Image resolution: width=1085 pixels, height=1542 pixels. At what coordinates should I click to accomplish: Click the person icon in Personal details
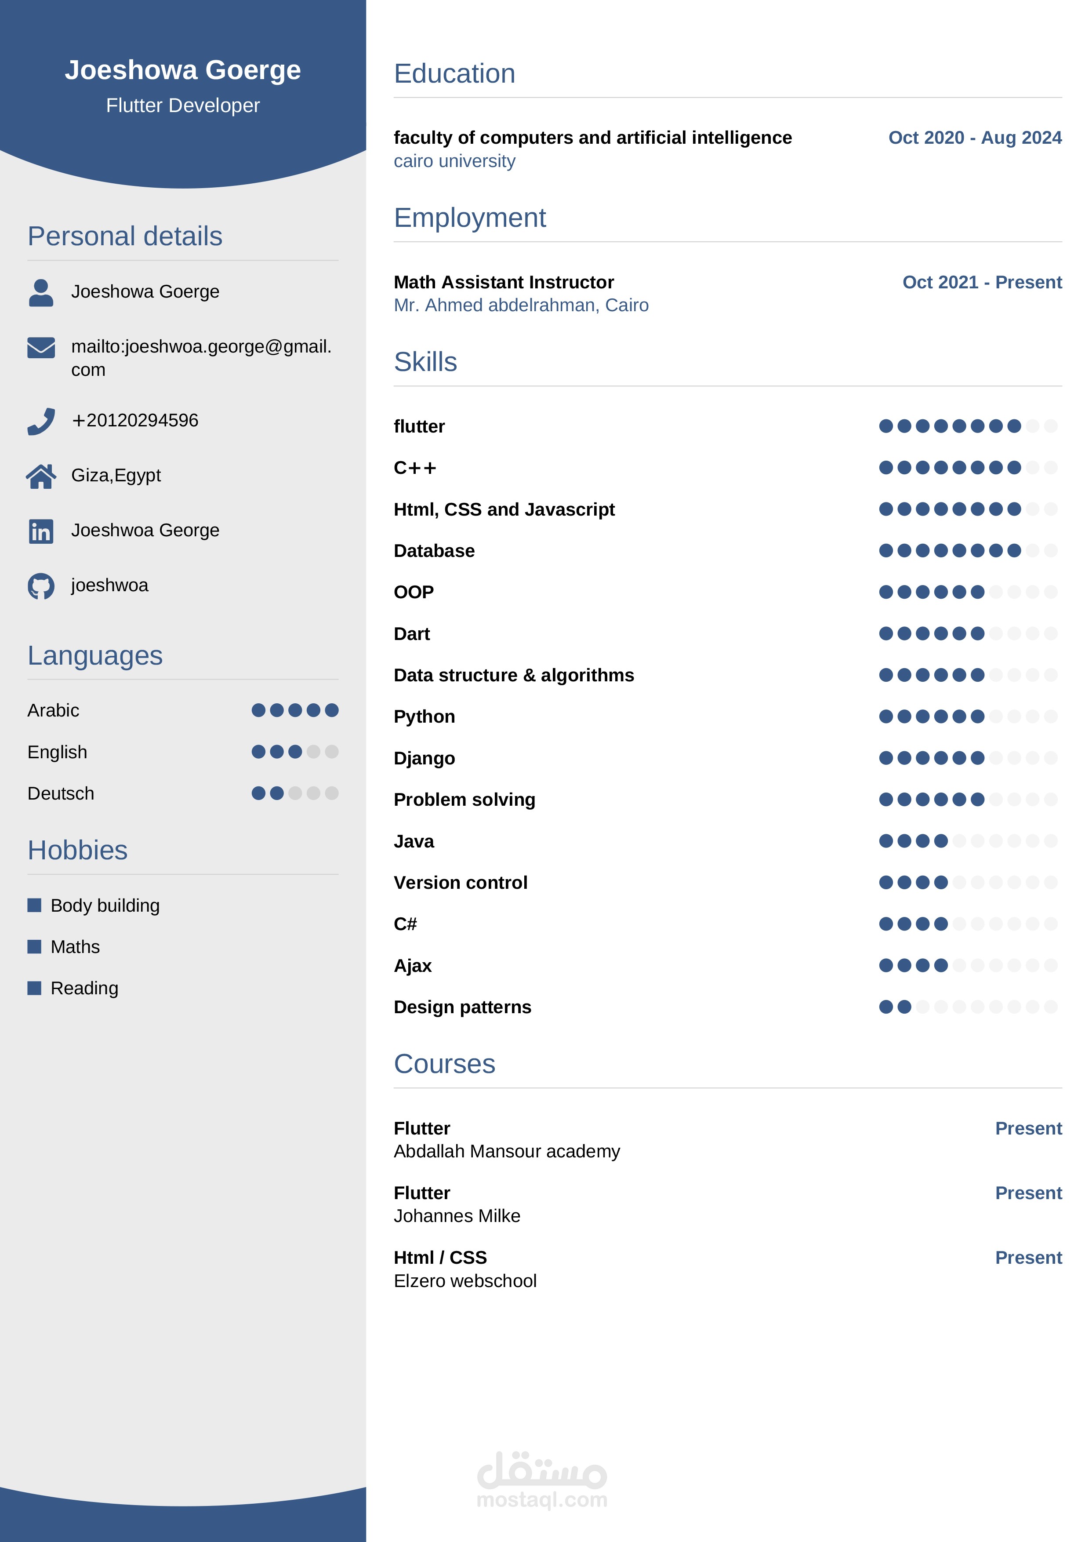coord(41,293)
